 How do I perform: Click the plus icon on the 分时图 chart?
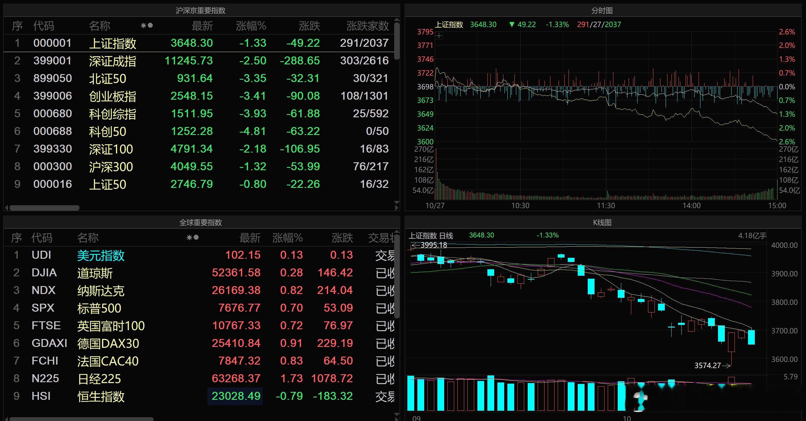439,36
